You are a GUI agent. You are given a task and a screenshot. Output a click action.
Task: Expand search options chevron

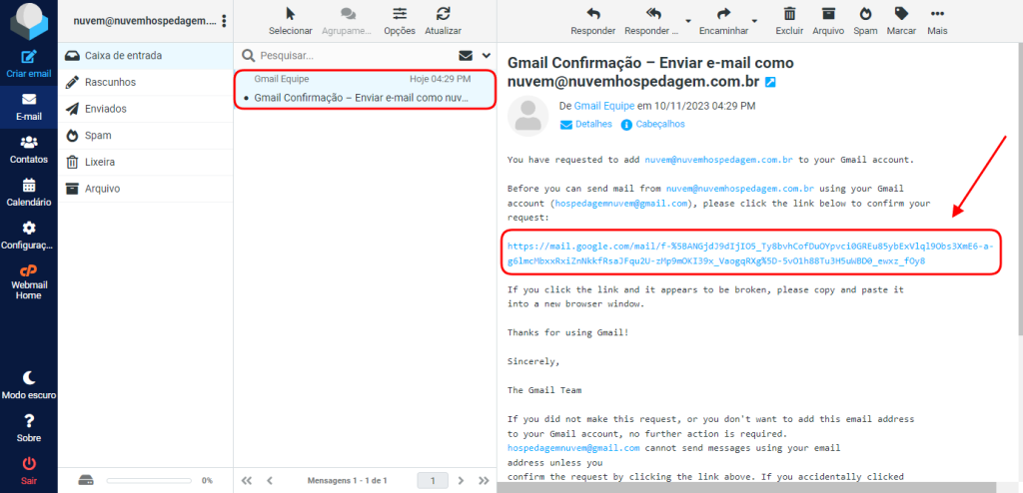pyautogui.click(x=486, y=56)
